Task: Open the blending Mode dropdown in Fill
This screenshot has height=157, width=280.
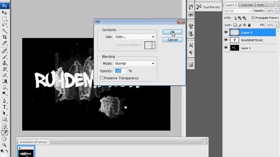Action: (x=134, y=63)
